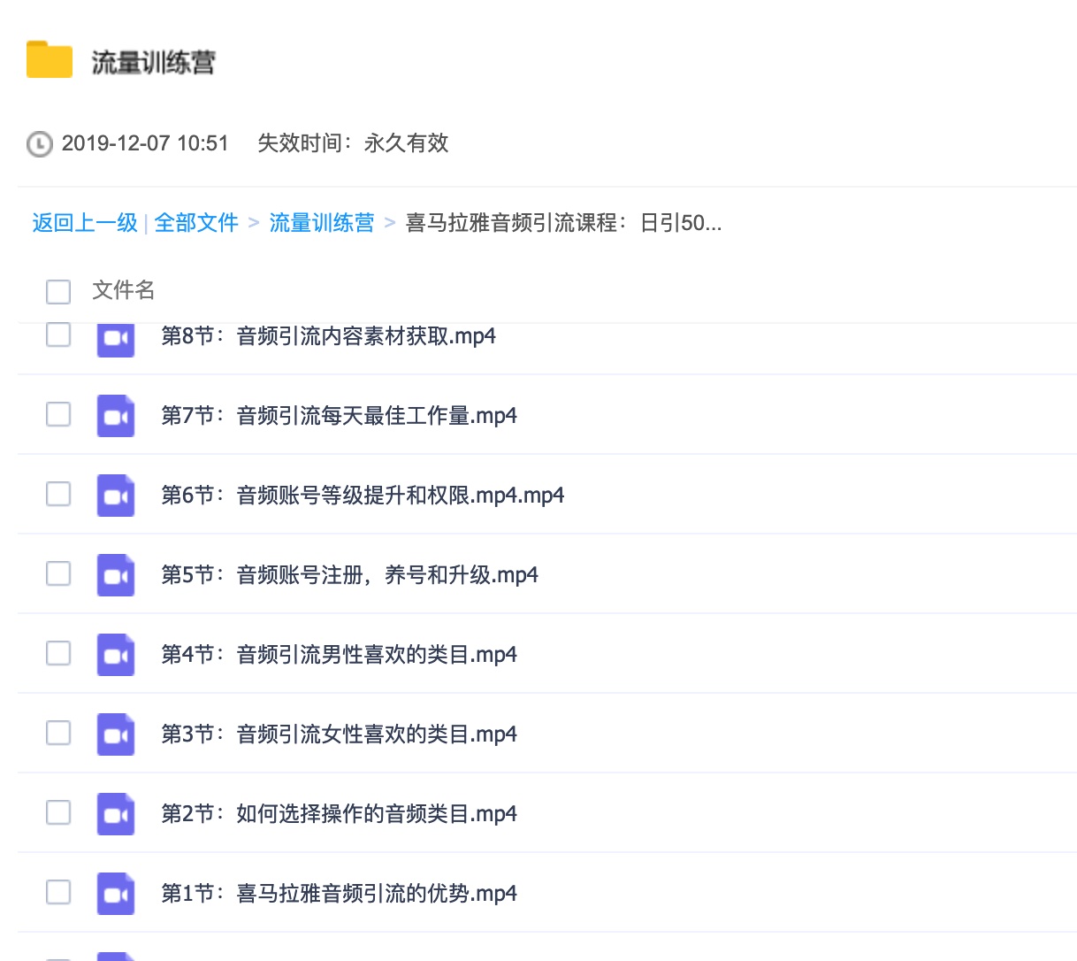Toggle the select-all checkbox beside 文件名
Viewport: 1077px width, 961px height.
[58, 291]
